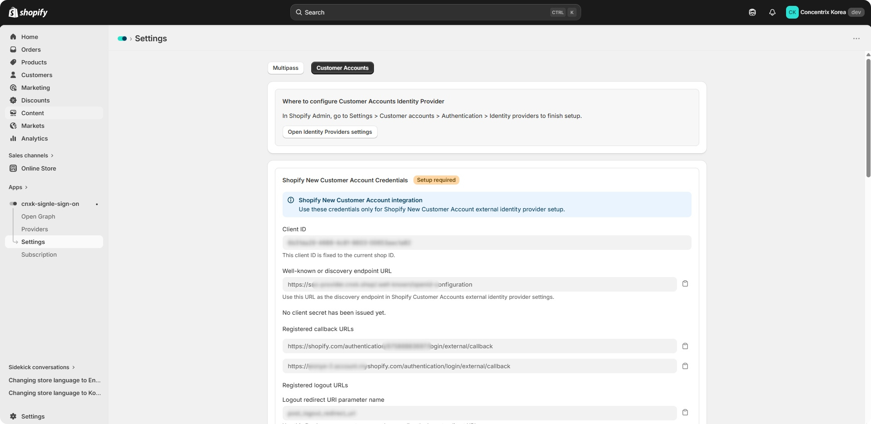The width and height of the screenshot is (871, 424).
Task: Click the Customers person icon
Action: (x=13, y=75)
